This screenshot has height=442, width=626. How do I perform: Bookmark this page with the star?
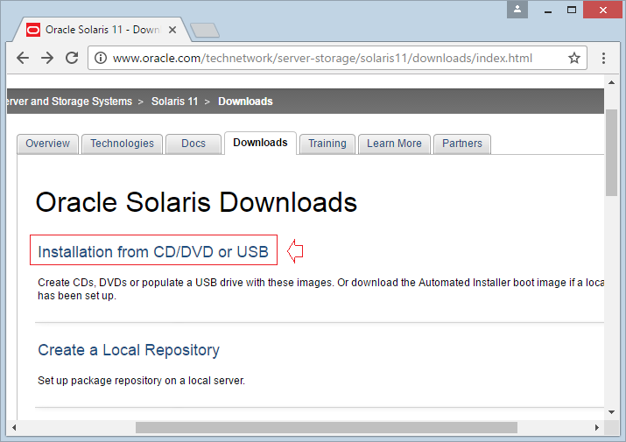[x=574, y=59]
